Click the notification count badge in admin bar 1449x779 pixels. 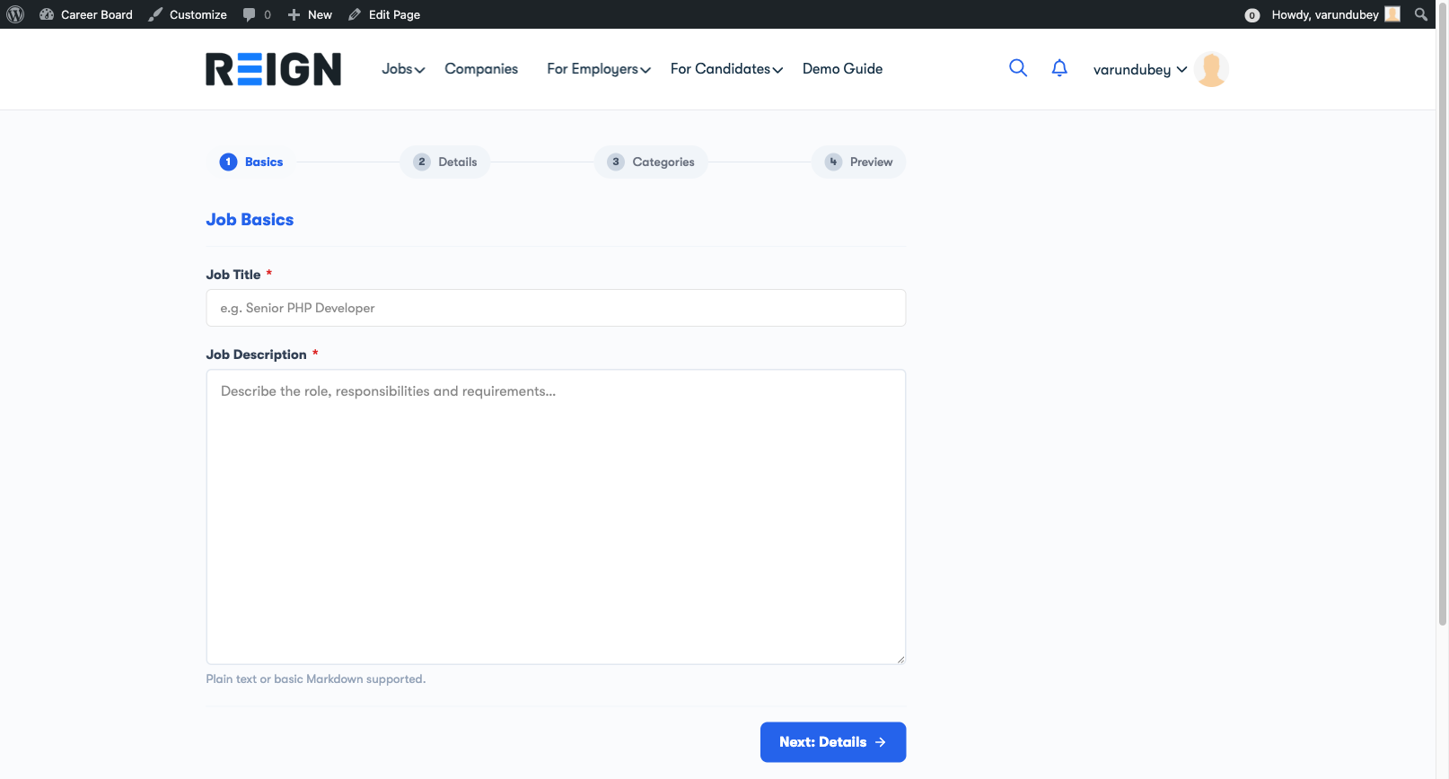[1252, 15]
